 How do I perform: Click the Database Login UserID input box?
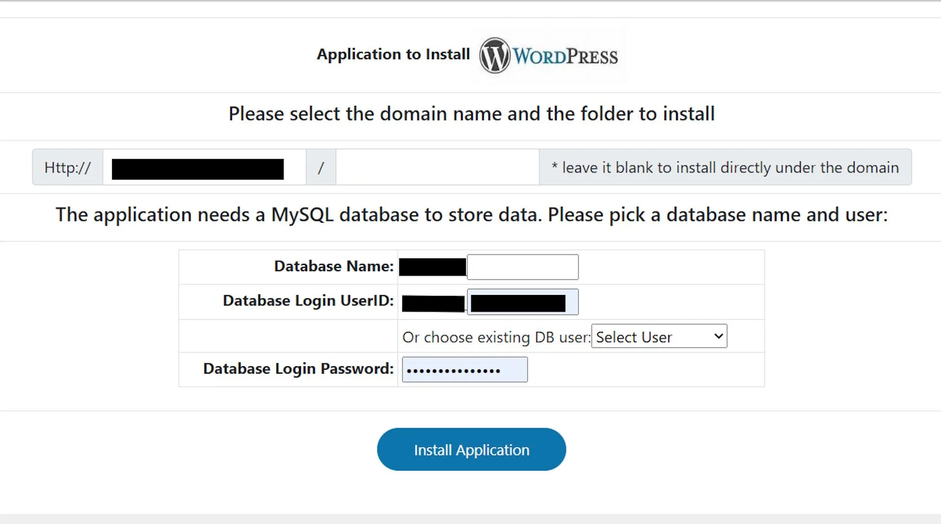(523, 302)
